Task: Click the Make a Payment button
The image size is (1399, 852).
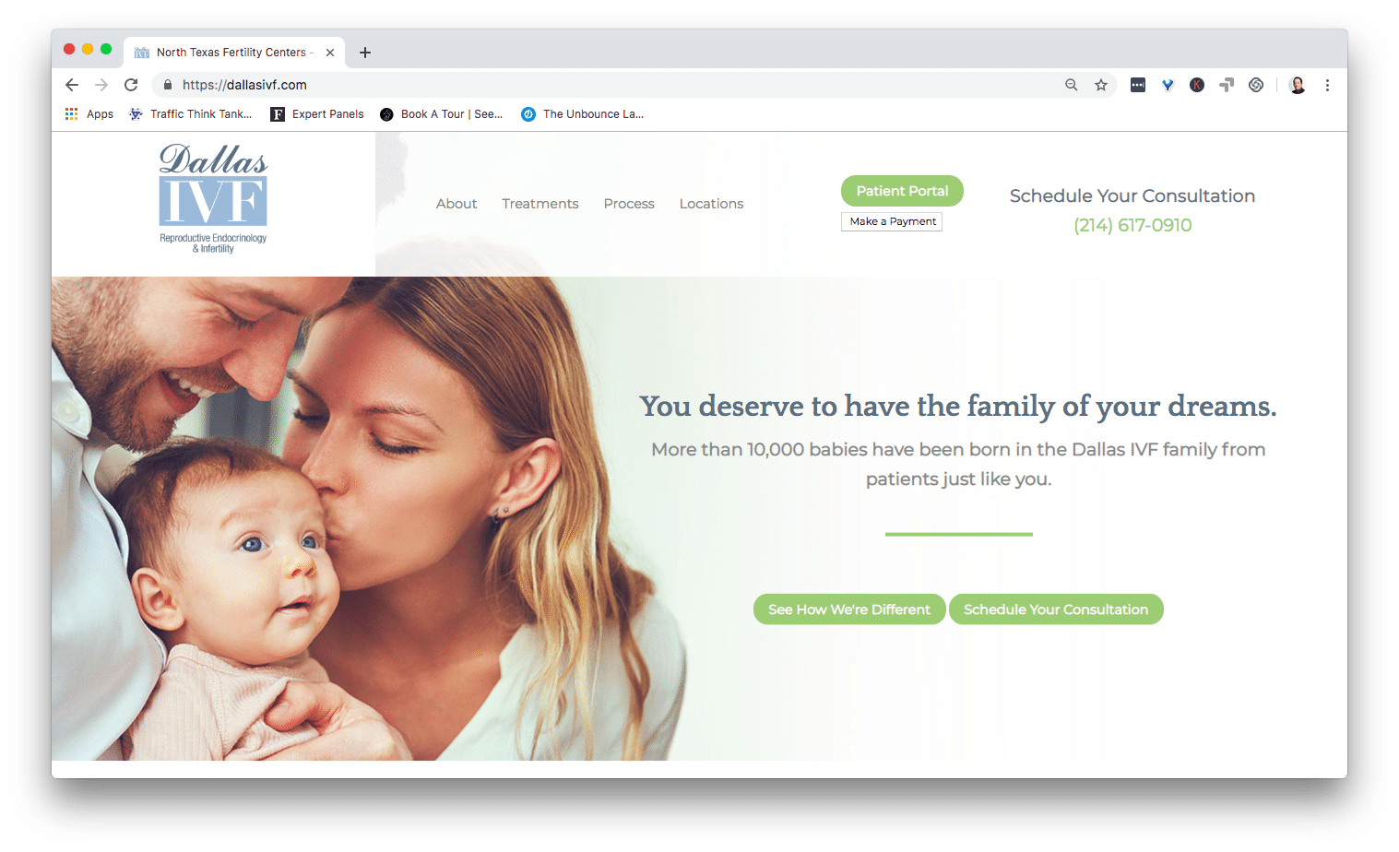Action: click(892, 221)
